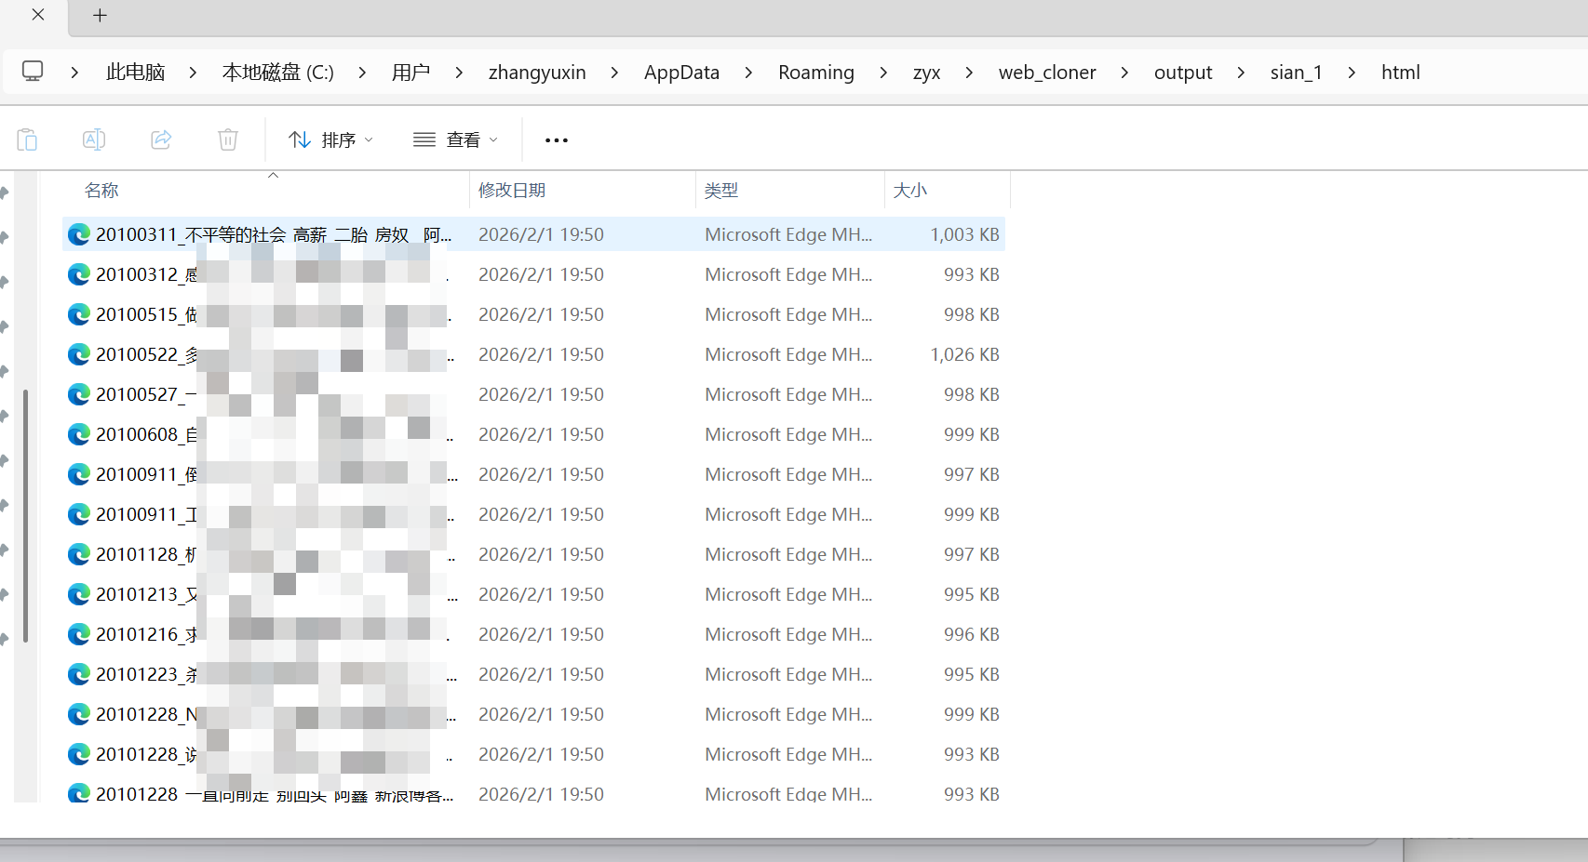Open a new tab with plus button
Image resolution: width=1588 pixels, height=862 pixels.
coord(101,16)
